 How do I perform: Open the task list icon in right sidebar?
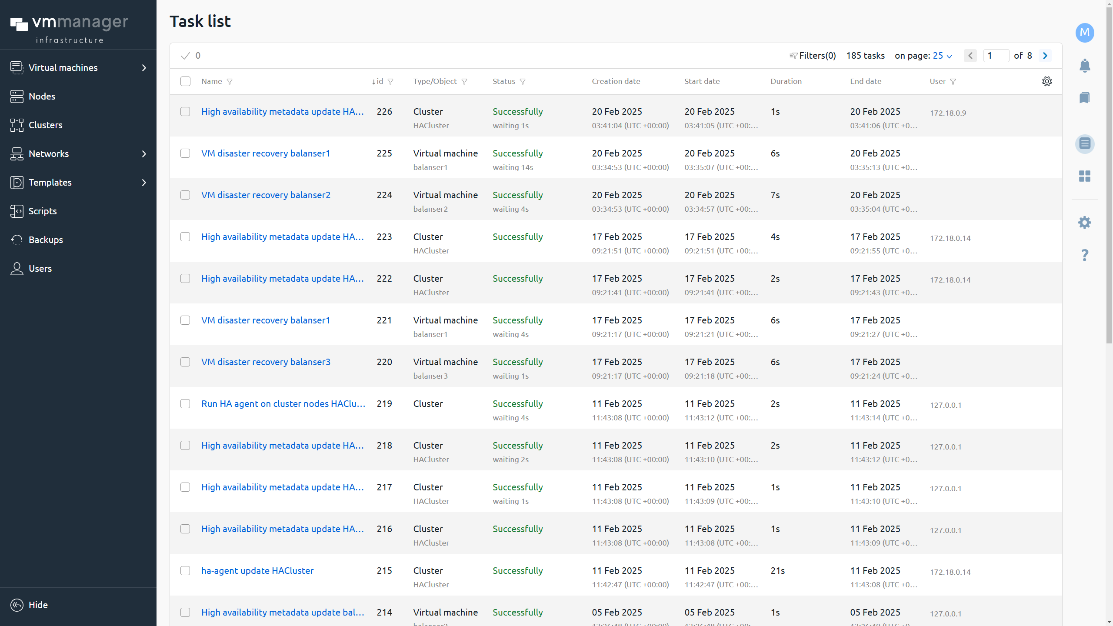point(1085,143)
